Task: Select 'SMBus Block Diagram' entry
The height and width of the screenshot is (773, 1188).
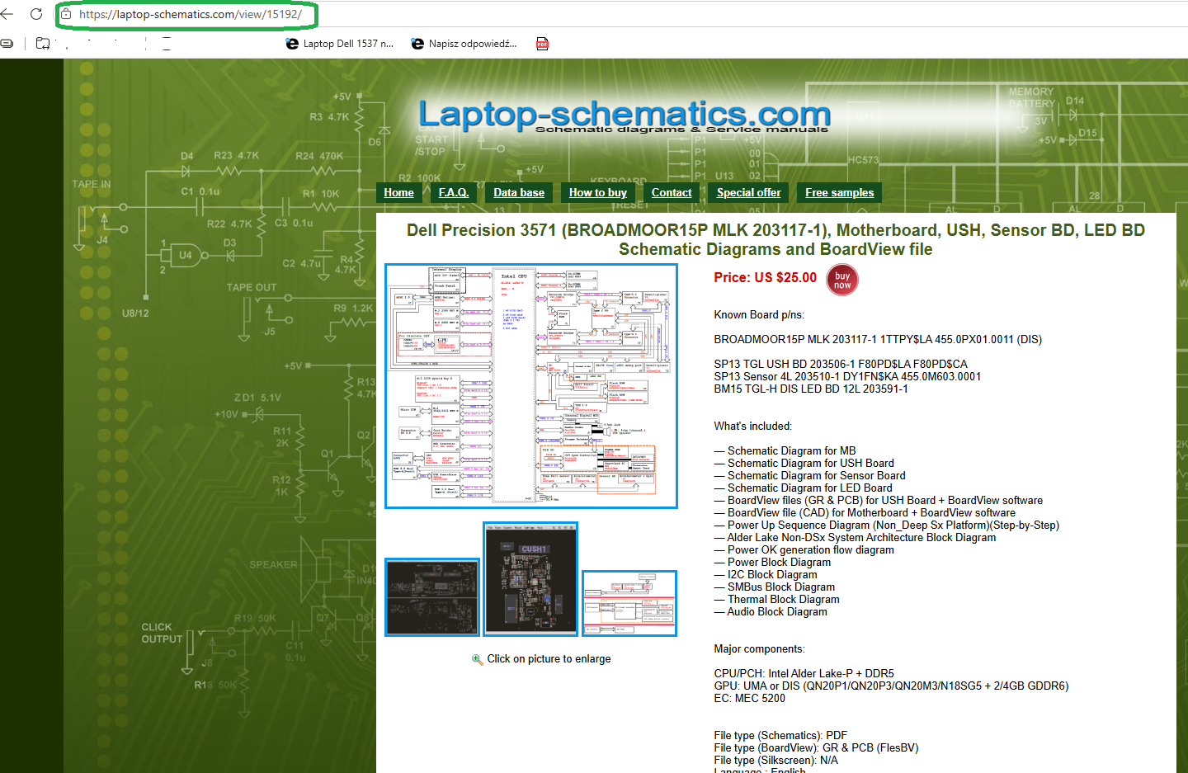Action: [x=774, y=587]
